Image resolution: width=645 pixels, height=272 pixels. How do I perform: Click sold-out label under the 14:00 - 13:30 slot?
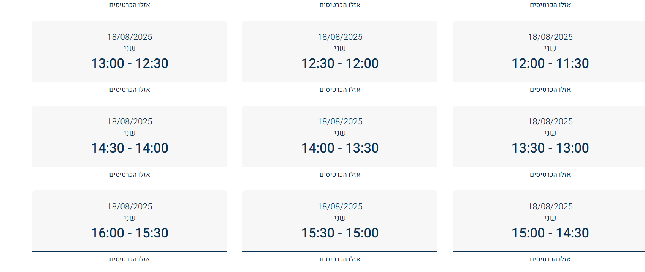[x=340, y=175]
